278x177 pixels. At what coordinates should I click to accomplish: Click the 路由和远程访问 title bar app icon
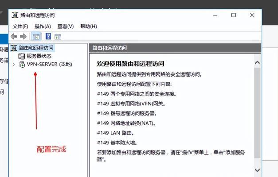point(15,15)
